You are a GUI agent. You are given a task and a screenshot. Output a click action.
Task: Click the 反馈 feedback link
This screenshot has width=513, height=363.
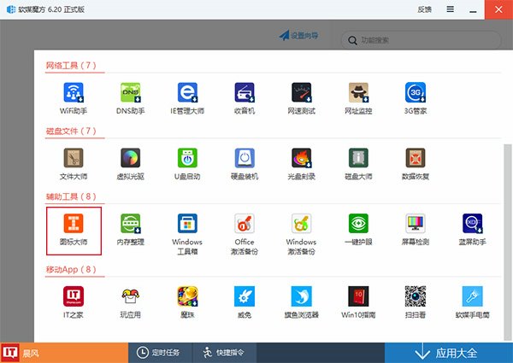click(x=424, y=9)
